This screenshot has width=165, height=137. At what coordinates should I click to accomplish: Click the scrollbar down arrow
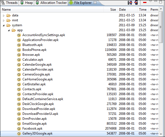[161, 134]
